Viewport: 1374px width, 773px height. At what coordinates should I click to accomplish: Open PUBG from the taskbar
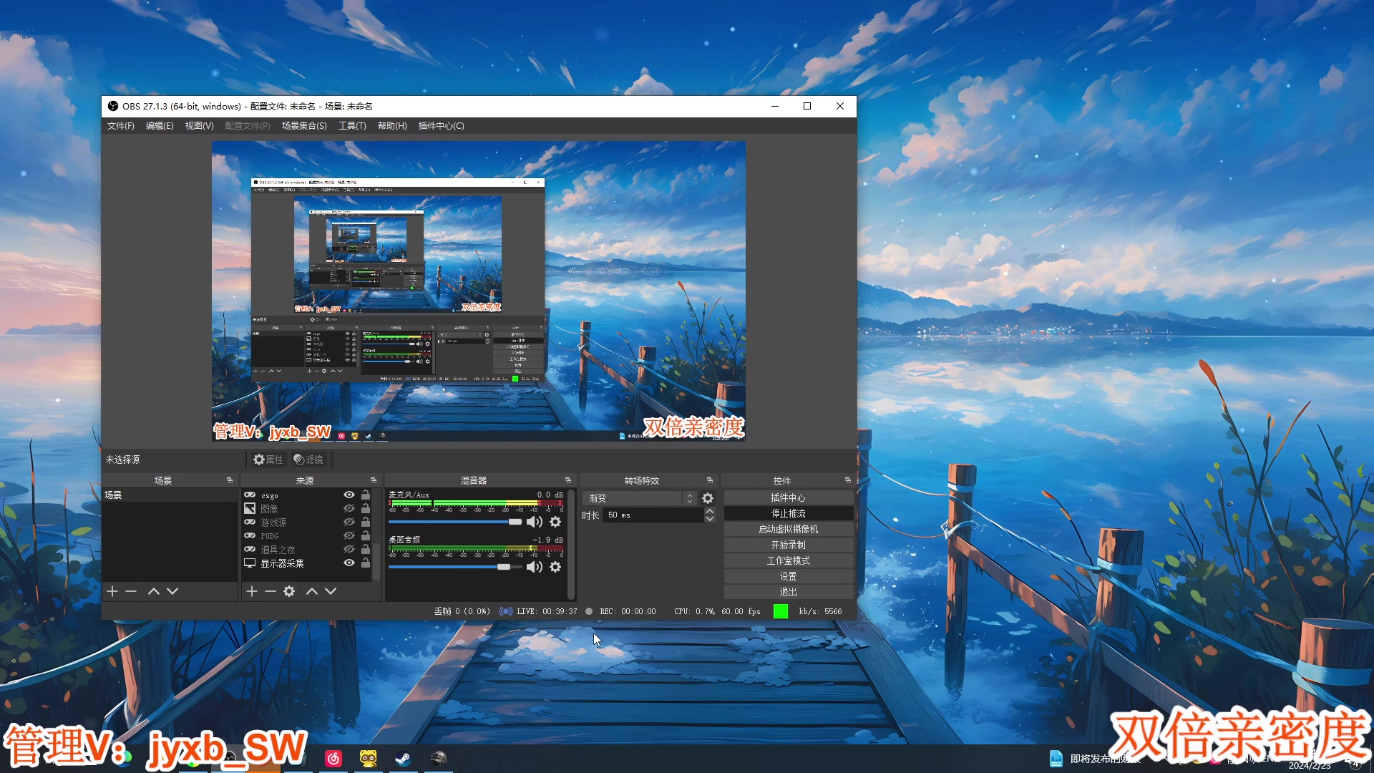[439, 758]
